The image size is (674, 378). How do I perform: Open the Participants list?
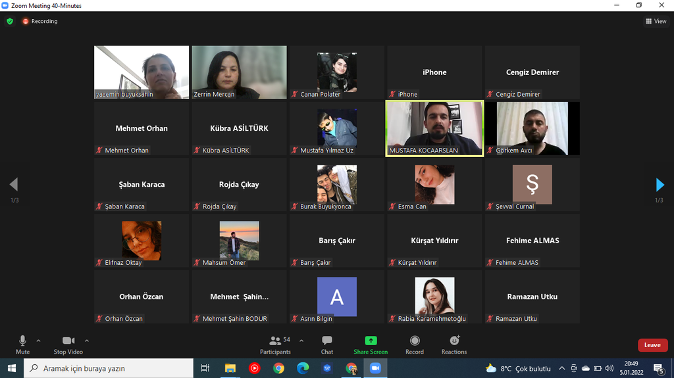point(275,344)
